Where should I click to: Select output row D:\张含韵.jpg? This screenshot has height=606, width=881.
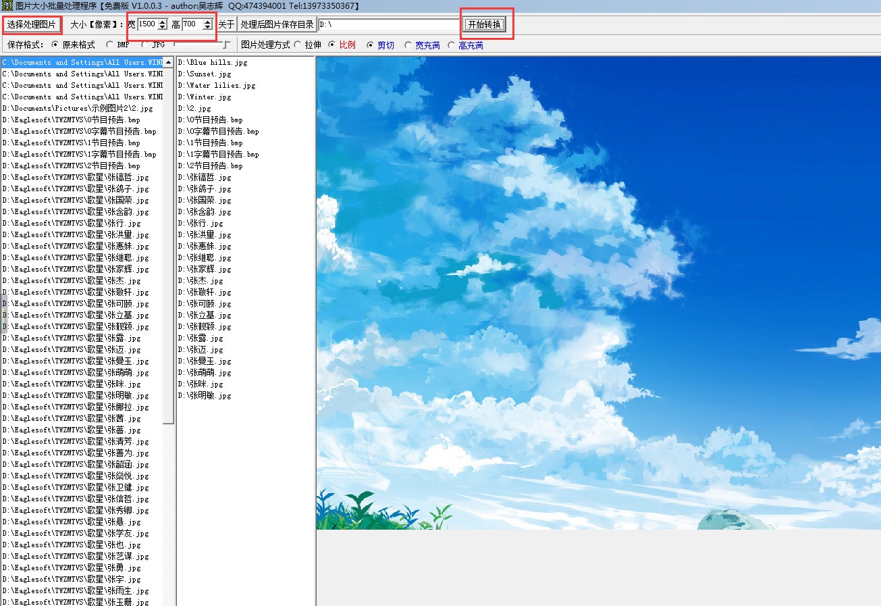pos(246,211)
